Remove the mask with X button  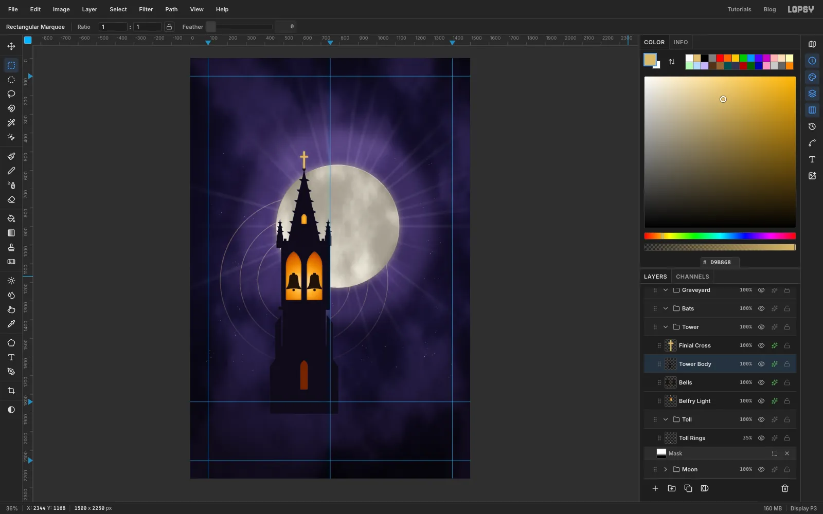[x=787, y=453]
